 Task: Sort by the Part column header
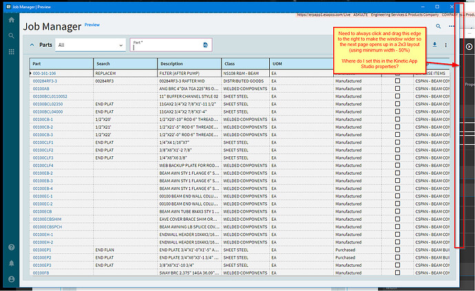point(61,63)
